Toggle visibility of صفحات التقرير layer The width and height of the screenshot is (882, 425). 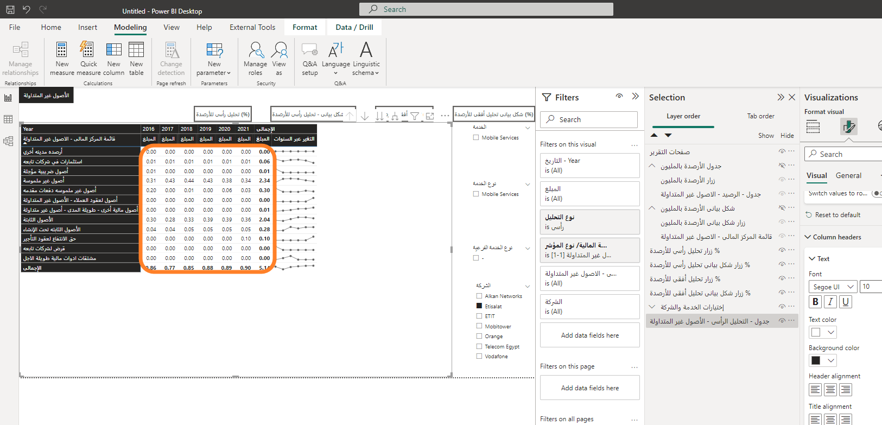click(782, 151)
